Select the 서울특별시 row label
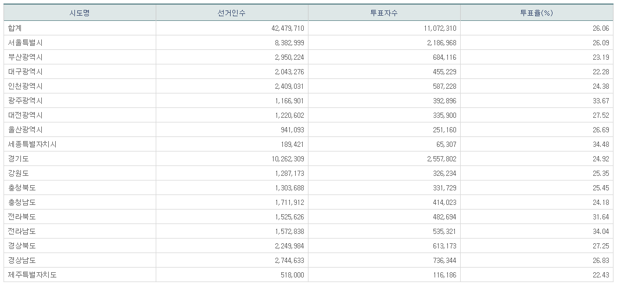The image size is (617, 285). tap(26, 42)
